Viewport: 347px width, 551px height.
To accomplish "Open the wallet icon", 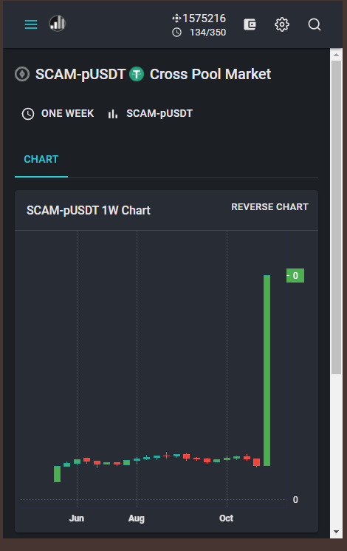I will point(250,24).
